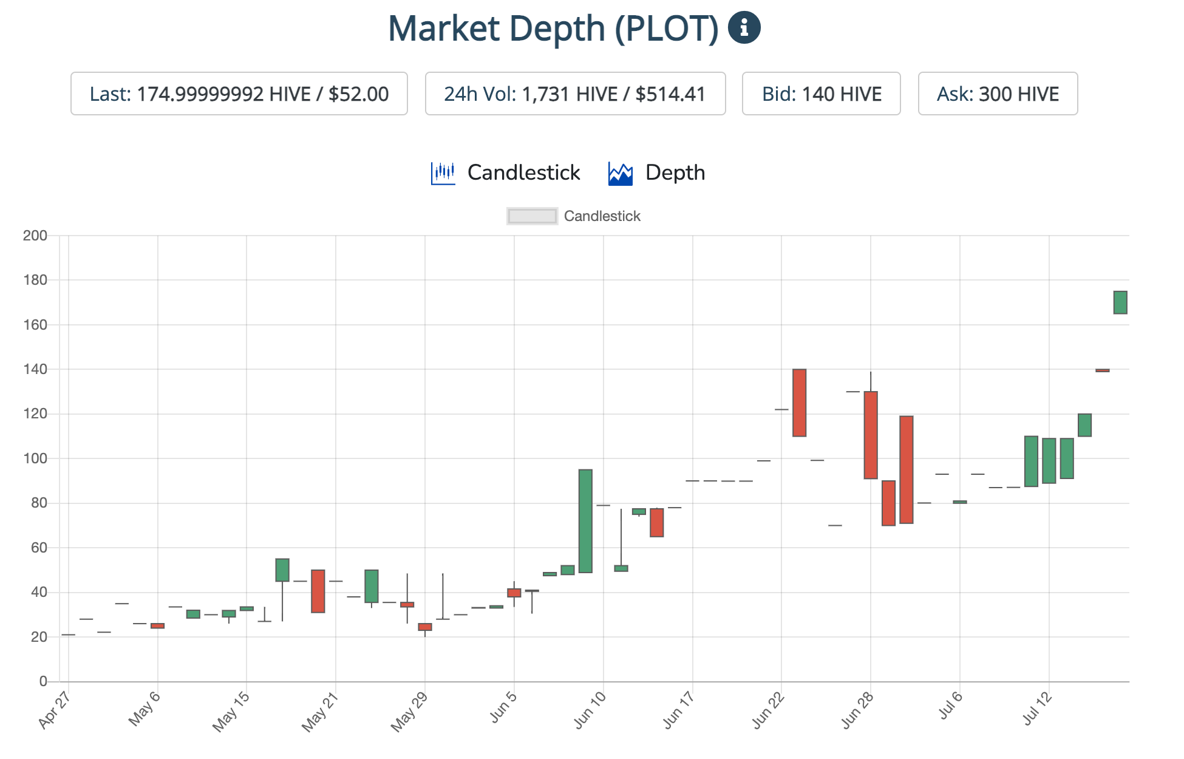Click the topmost green candle near 175
The height and width of the screenshot is (759, 1184).
coord(1120,302)
